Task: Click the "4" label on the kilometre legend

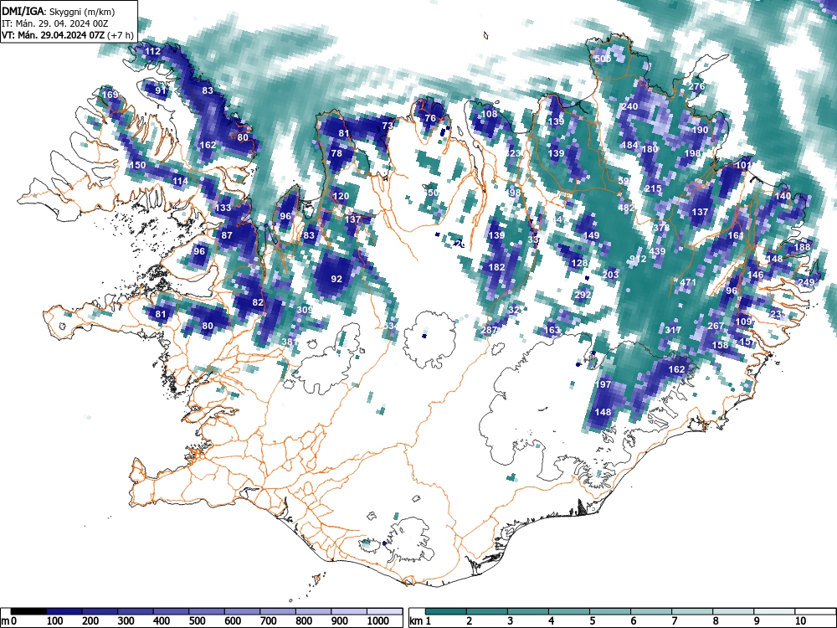Action: tap(551, 621)
